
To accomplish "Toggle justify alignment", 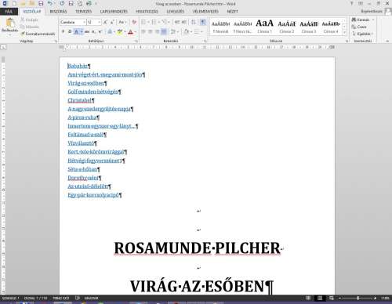I will pyautogui.click(x=164, y=32).
